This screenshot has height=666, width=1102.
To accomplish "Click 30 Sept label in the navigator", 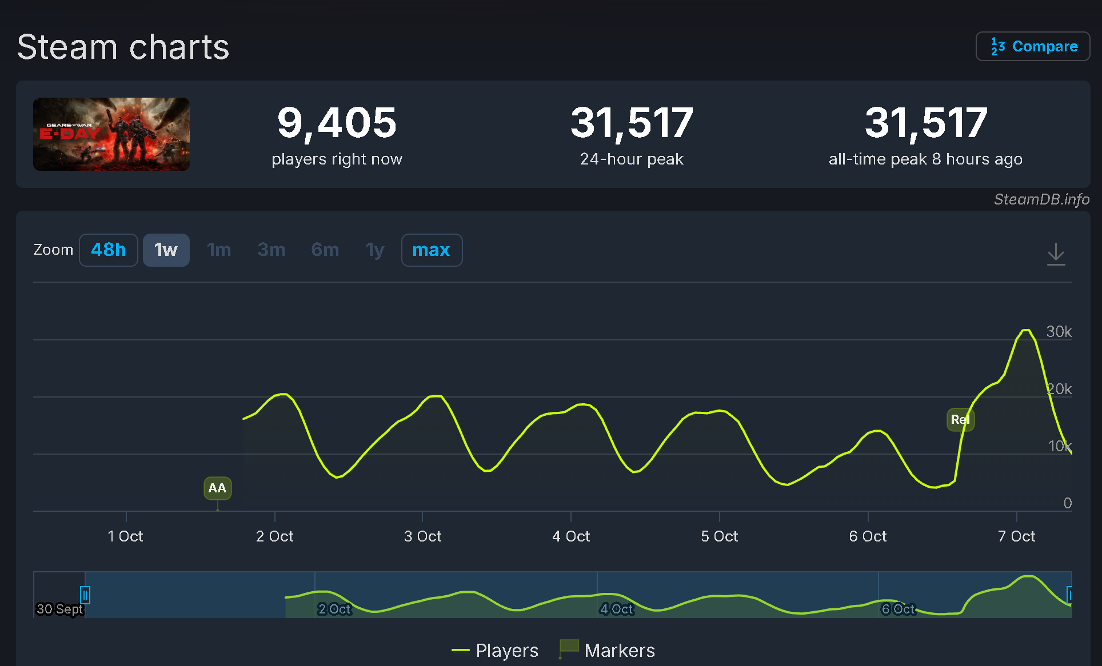I will (x=59, y=609).
